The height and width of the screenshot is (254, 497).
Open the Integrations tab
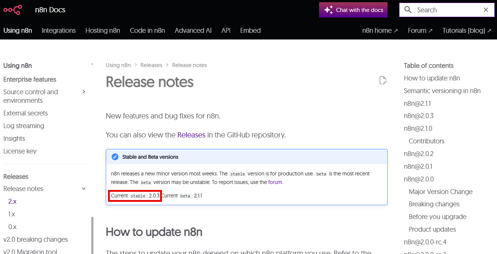(58, 31)
